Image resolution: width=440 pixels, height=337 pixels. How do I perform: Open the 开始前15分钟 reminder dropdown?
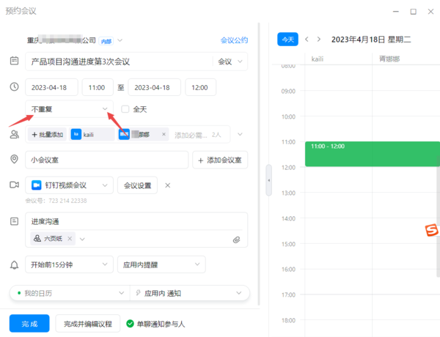[x=69, y=264]
